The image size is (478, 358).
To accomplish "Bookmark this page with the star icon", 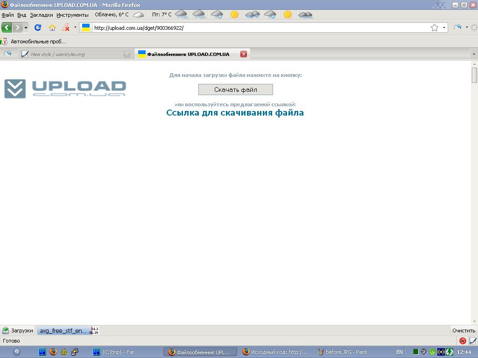I will (435, 28).
